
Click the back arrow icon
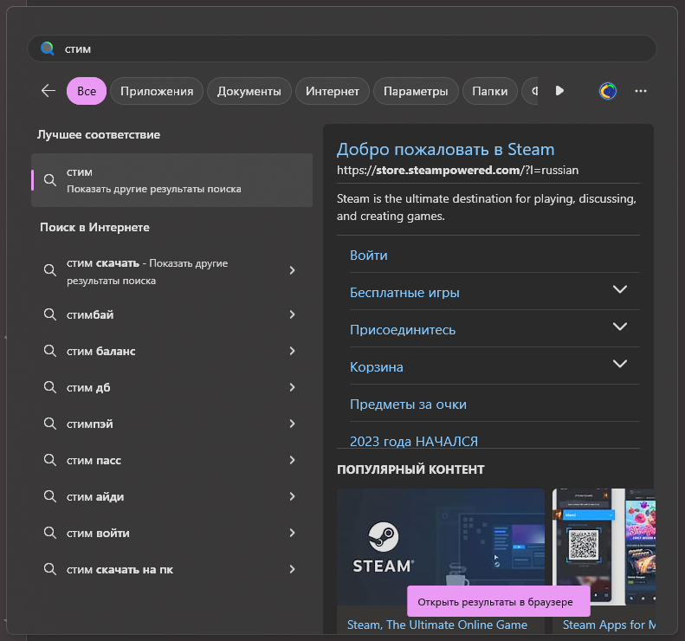(48, 91)
